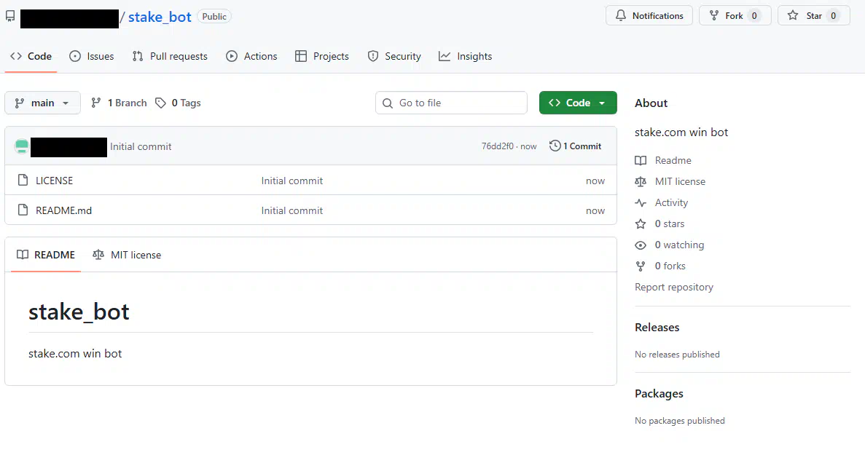Open the README.md file
Image resolution: width=865 pixels, height=455 pixels.
[x=63, y=210]
